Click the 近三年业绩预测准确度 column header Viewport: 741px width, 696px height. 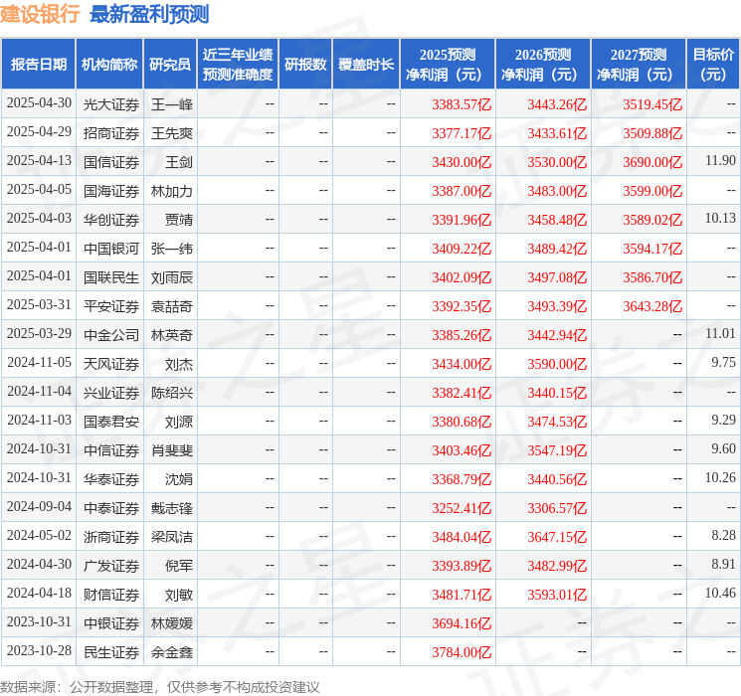pyautogui.click(x=238, y=65)
